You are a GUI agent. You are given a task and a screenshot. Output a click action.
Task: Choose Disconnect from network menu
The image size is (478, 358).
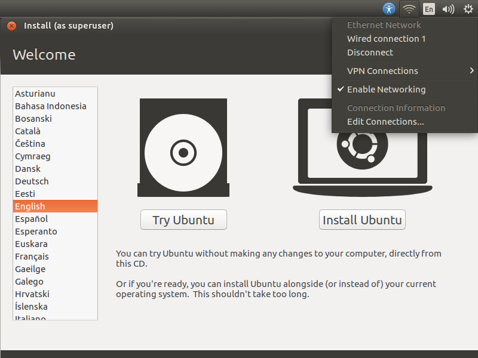point(370,53)
